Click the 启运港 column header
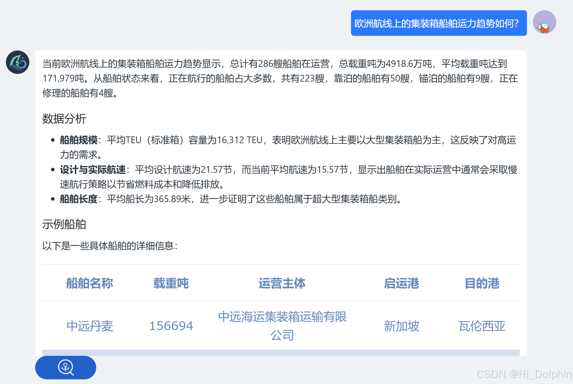The height and width of the screenshot is (384, 573). (401, 283)
